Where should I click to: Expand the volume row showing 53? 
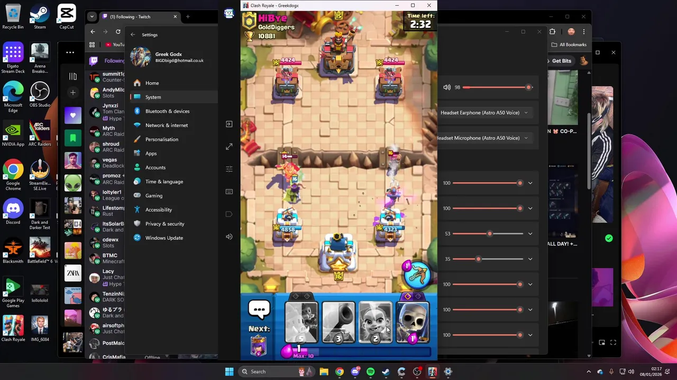pyautogui.click(x=530, y=234)
